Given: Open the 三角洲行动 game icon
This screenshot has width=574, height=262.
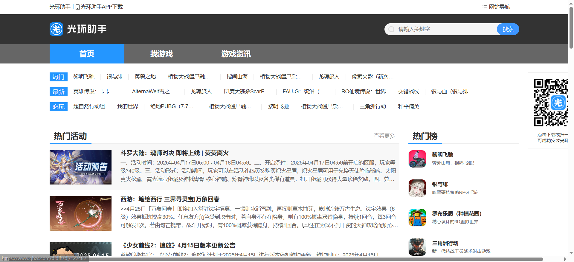Looking at the screenshot, I should click(x=417, y=247).
